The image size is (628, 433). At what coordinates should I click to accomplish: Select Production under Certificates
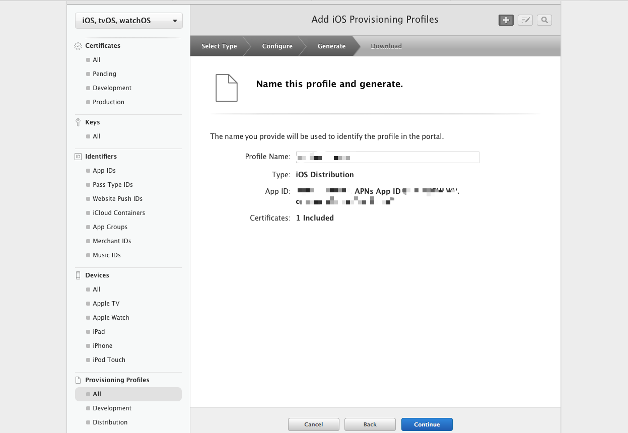108,102
